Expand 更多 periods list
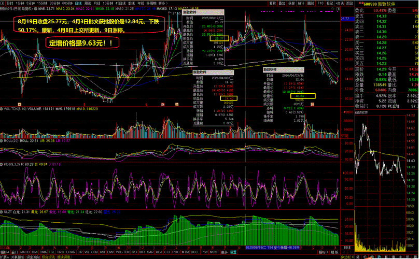 pos(163,4)
